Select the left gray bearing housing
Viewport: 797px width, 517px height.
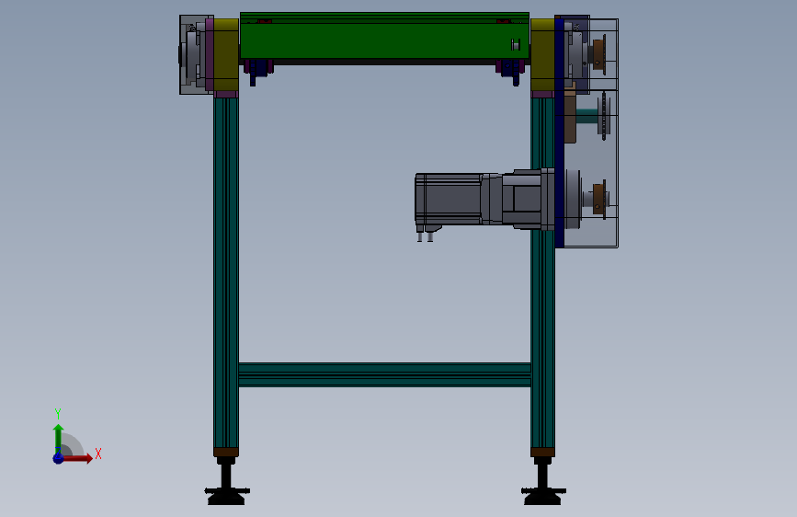click(x=194, y=54)
